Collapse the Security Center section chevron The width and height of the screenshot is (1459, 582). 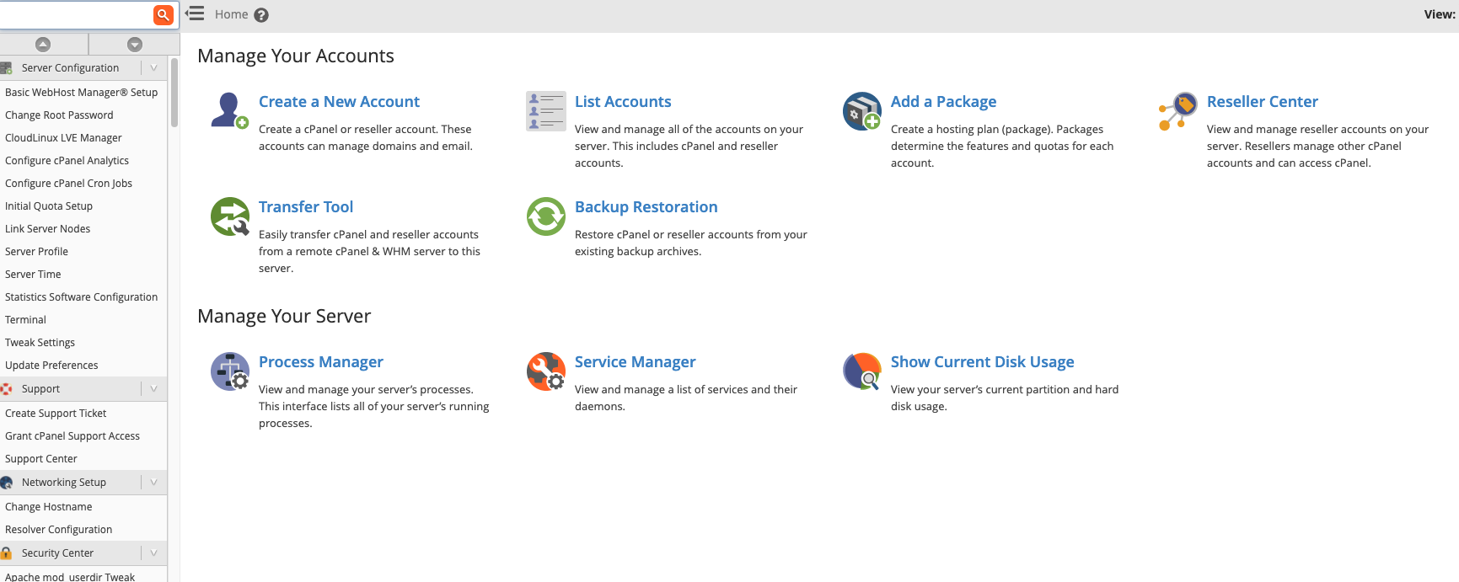click(x=153, y=553)
